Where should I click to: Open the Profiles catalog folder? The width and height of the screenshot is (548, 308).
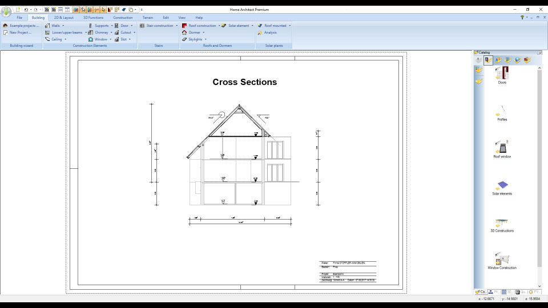point(502,113)
